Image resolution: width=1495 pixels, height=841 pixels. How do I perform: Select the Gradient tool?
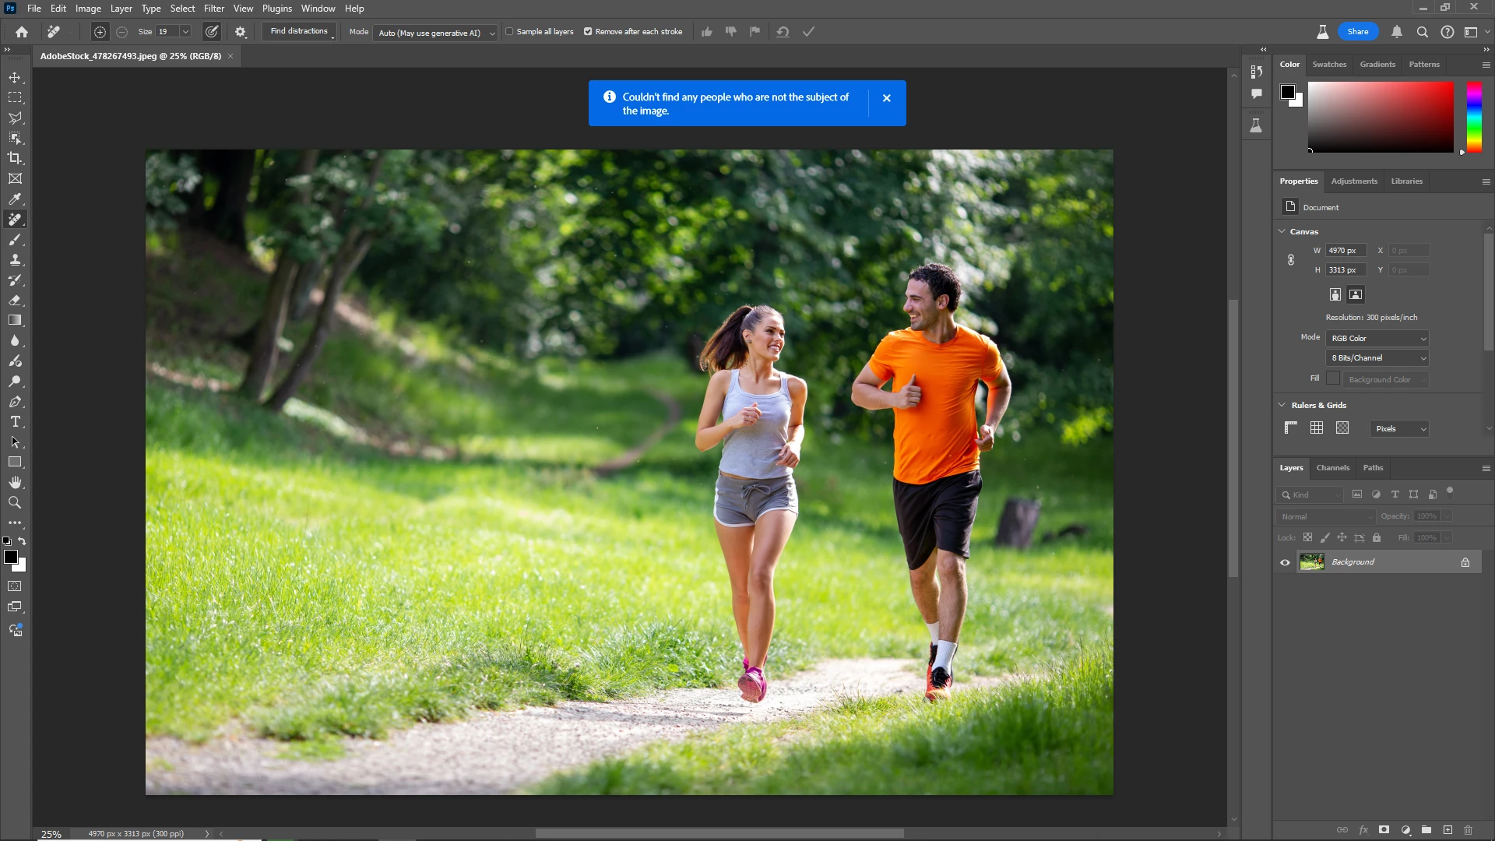click(x=15, y=321)
